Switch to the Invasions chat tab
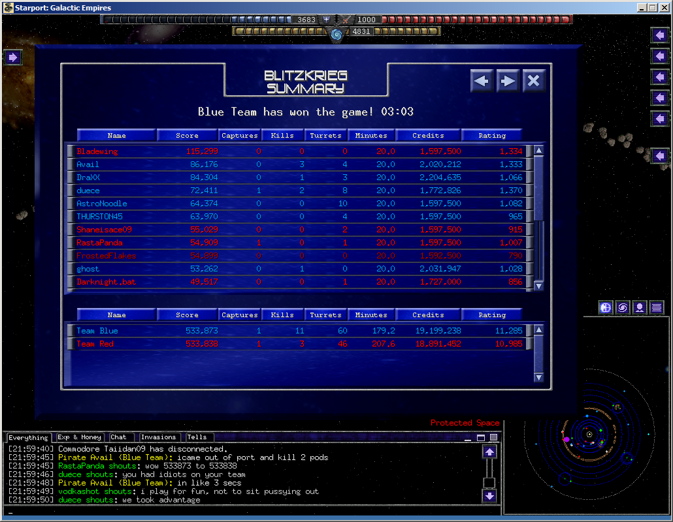This screenshot has width=673, height=522. [159, 437]
